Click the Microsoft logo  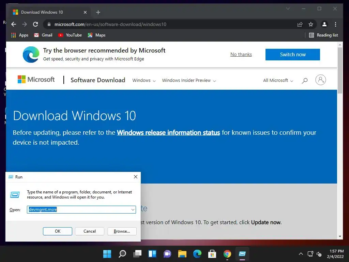tap(36, 79)
